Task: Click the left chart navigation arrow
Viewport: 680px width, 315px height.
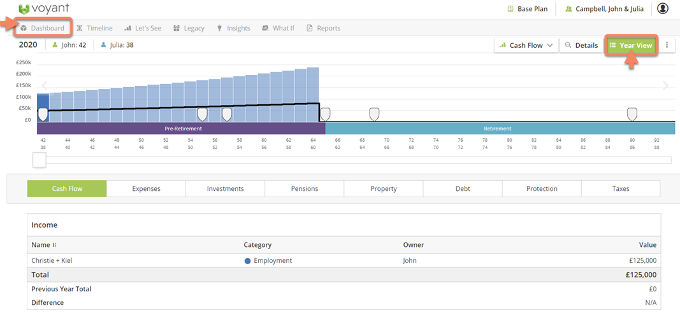Action: [x=45, y=86]
